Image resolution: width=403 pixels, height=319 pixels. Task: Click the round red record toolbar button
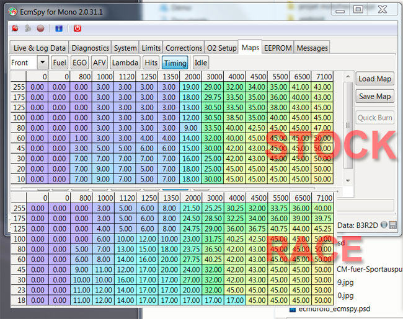click(40, 28)
